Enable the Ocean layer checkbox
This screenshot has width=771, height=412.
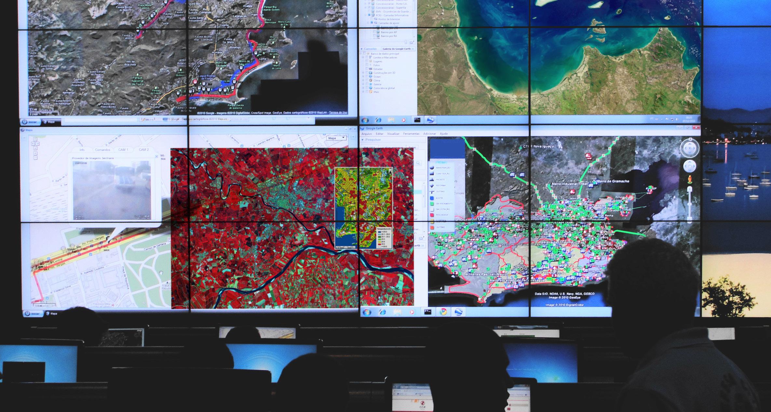click(x=367, y=76)
